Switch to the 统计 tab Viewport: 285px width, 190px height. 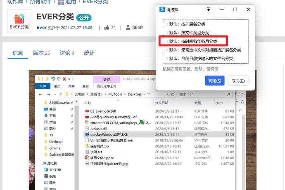pyautogui.click(x=89, y=53)
